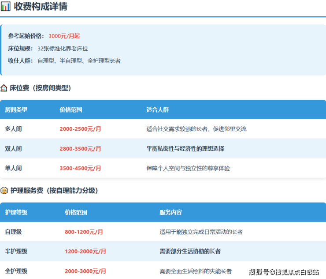The height and width of the screenshot is (279, 326).
Task: Click the 1200-2000元/月 price for 半护理级
Action: [85, 251]
